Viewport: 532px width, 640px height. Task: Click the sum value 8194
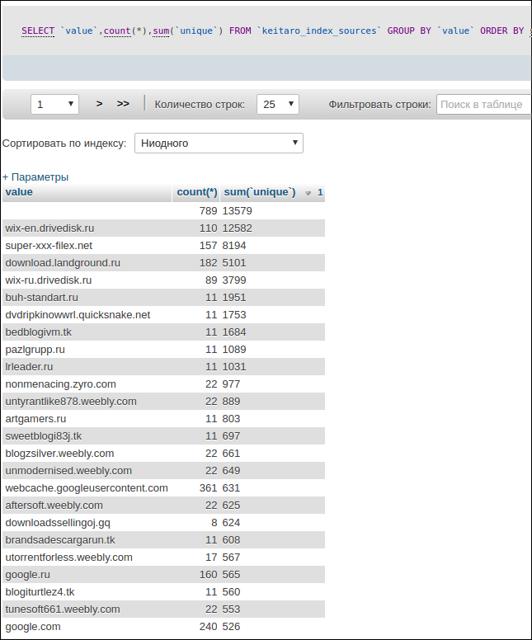pos(234,246)
